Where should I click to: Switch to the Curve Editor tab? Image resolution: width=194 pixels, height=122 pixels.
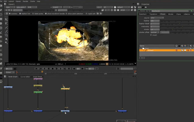[25, 77]
